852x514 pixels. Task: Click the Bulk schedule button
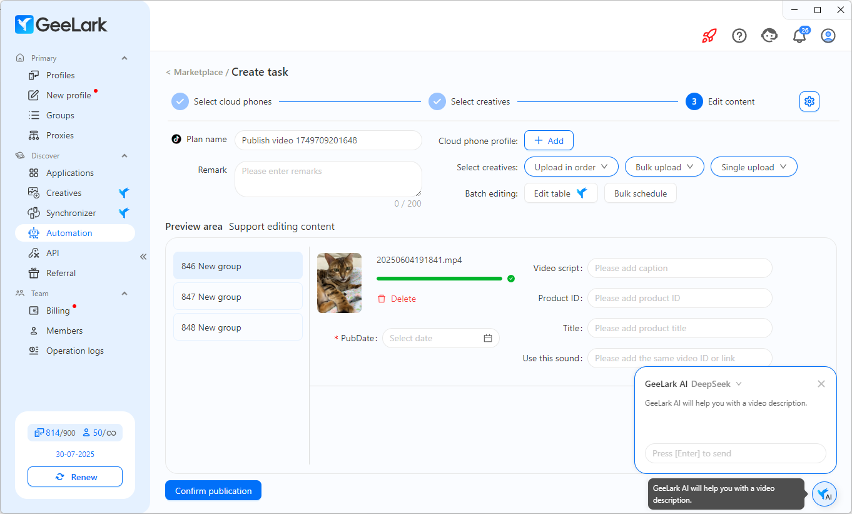pyautogui.click(x=641, y=193)
